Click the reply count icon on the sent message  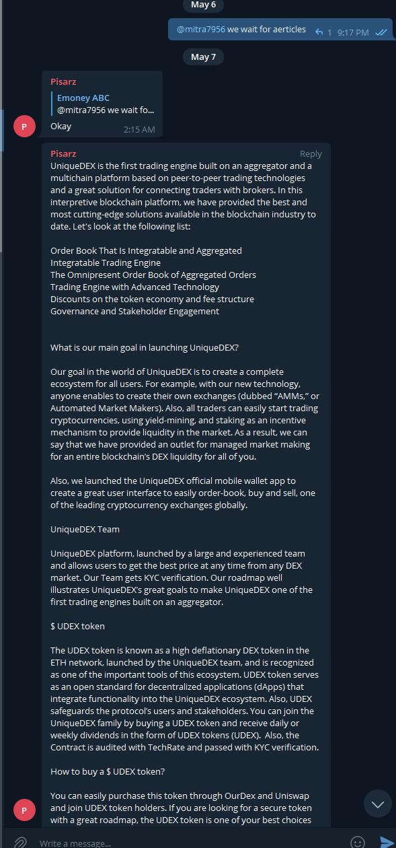pyautogui.click(x=323, y=32)
